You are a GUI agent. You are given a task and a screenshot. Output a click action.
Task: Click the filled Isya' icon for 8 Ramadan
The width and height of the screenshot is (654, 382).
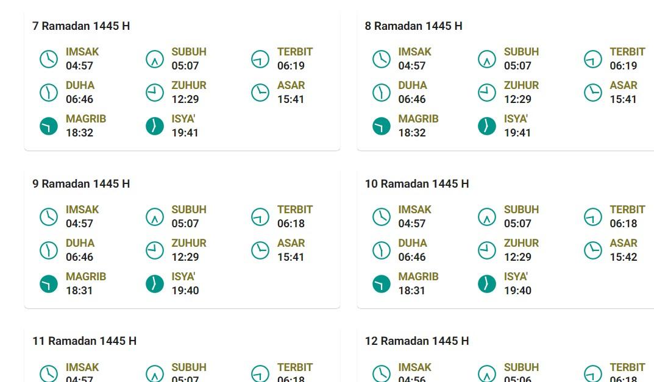pos(487,126)
